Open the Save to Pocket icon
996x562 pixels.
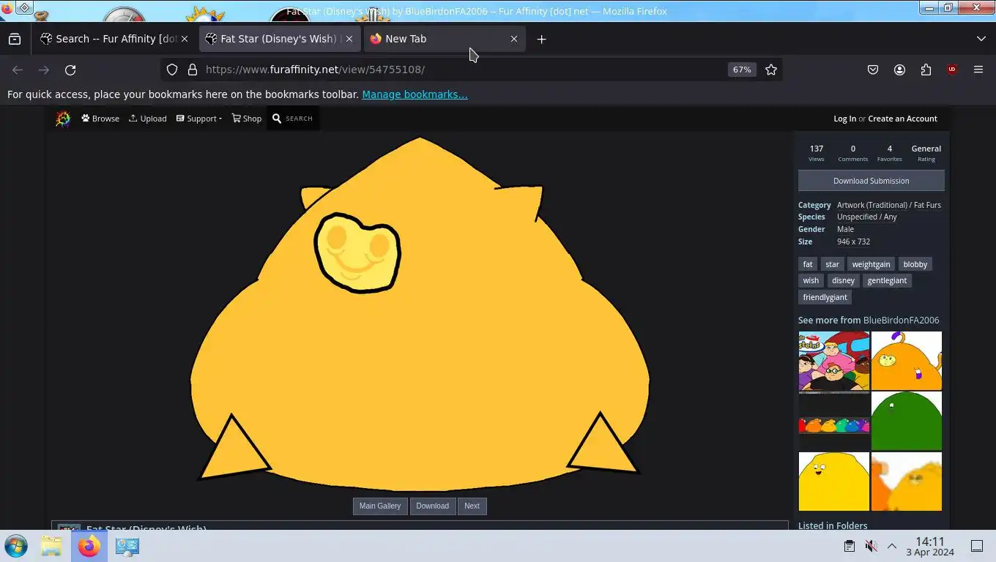click(873, 70)
